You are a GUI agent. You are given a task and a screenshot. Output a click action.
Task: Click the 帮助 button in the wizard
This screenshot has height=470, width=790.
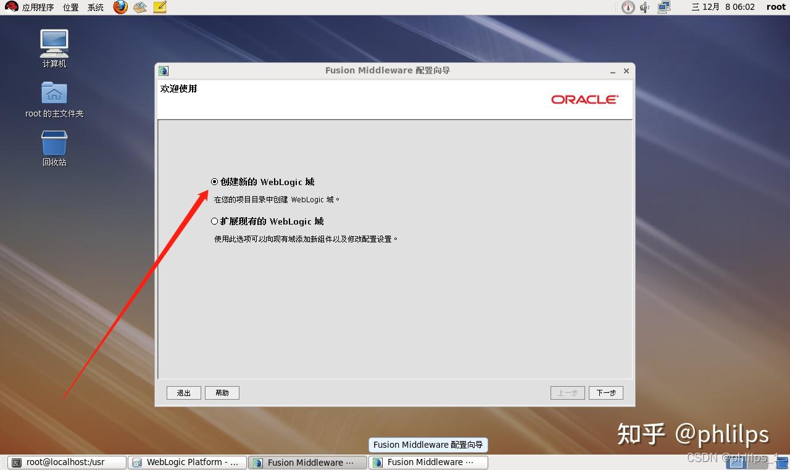click(222, 392)
